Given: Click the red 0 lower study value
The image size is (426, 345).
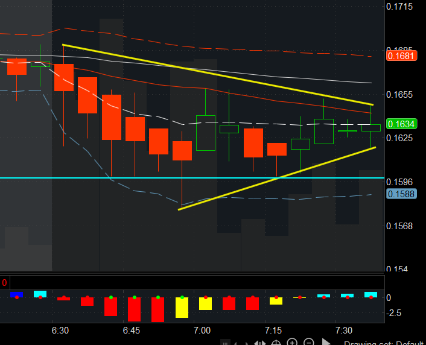Looking at the screenshot, I should coord(4,283).
